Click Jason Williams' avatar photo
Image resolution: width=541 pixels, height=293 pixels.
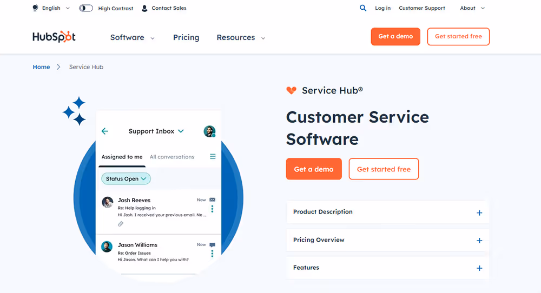107,247
